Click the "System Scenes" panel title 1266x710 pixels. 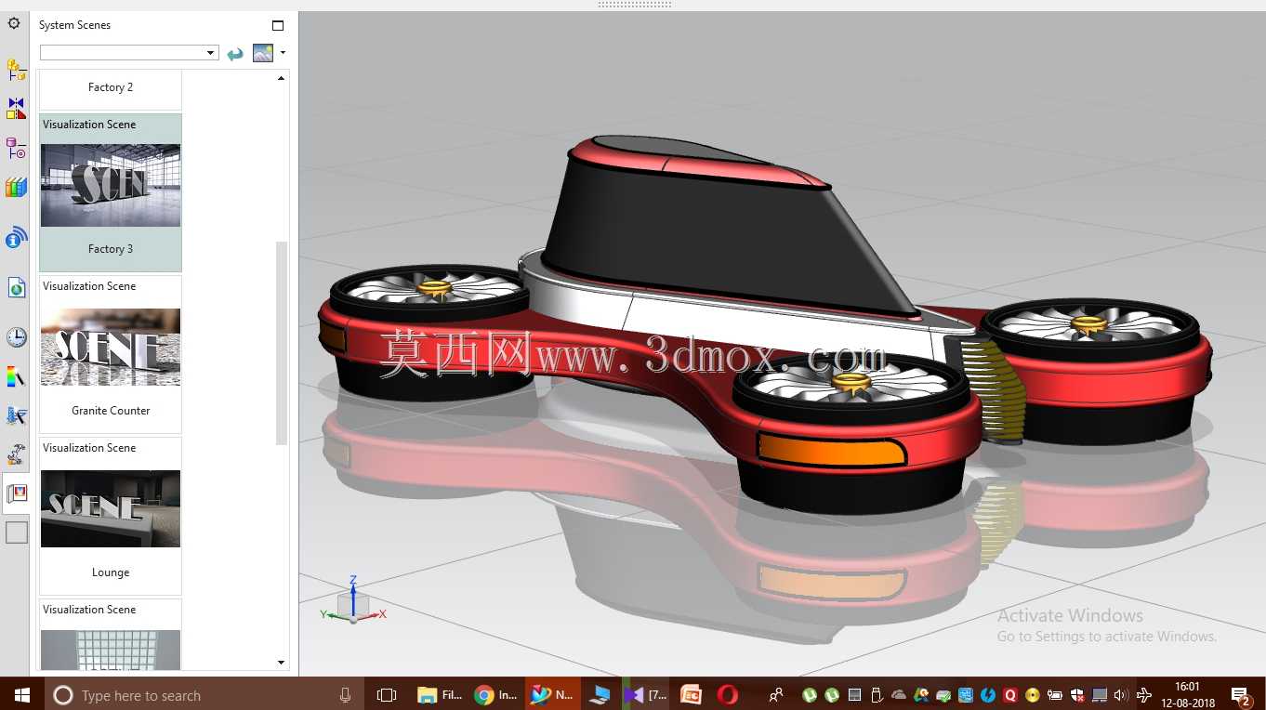click(74, 25)
